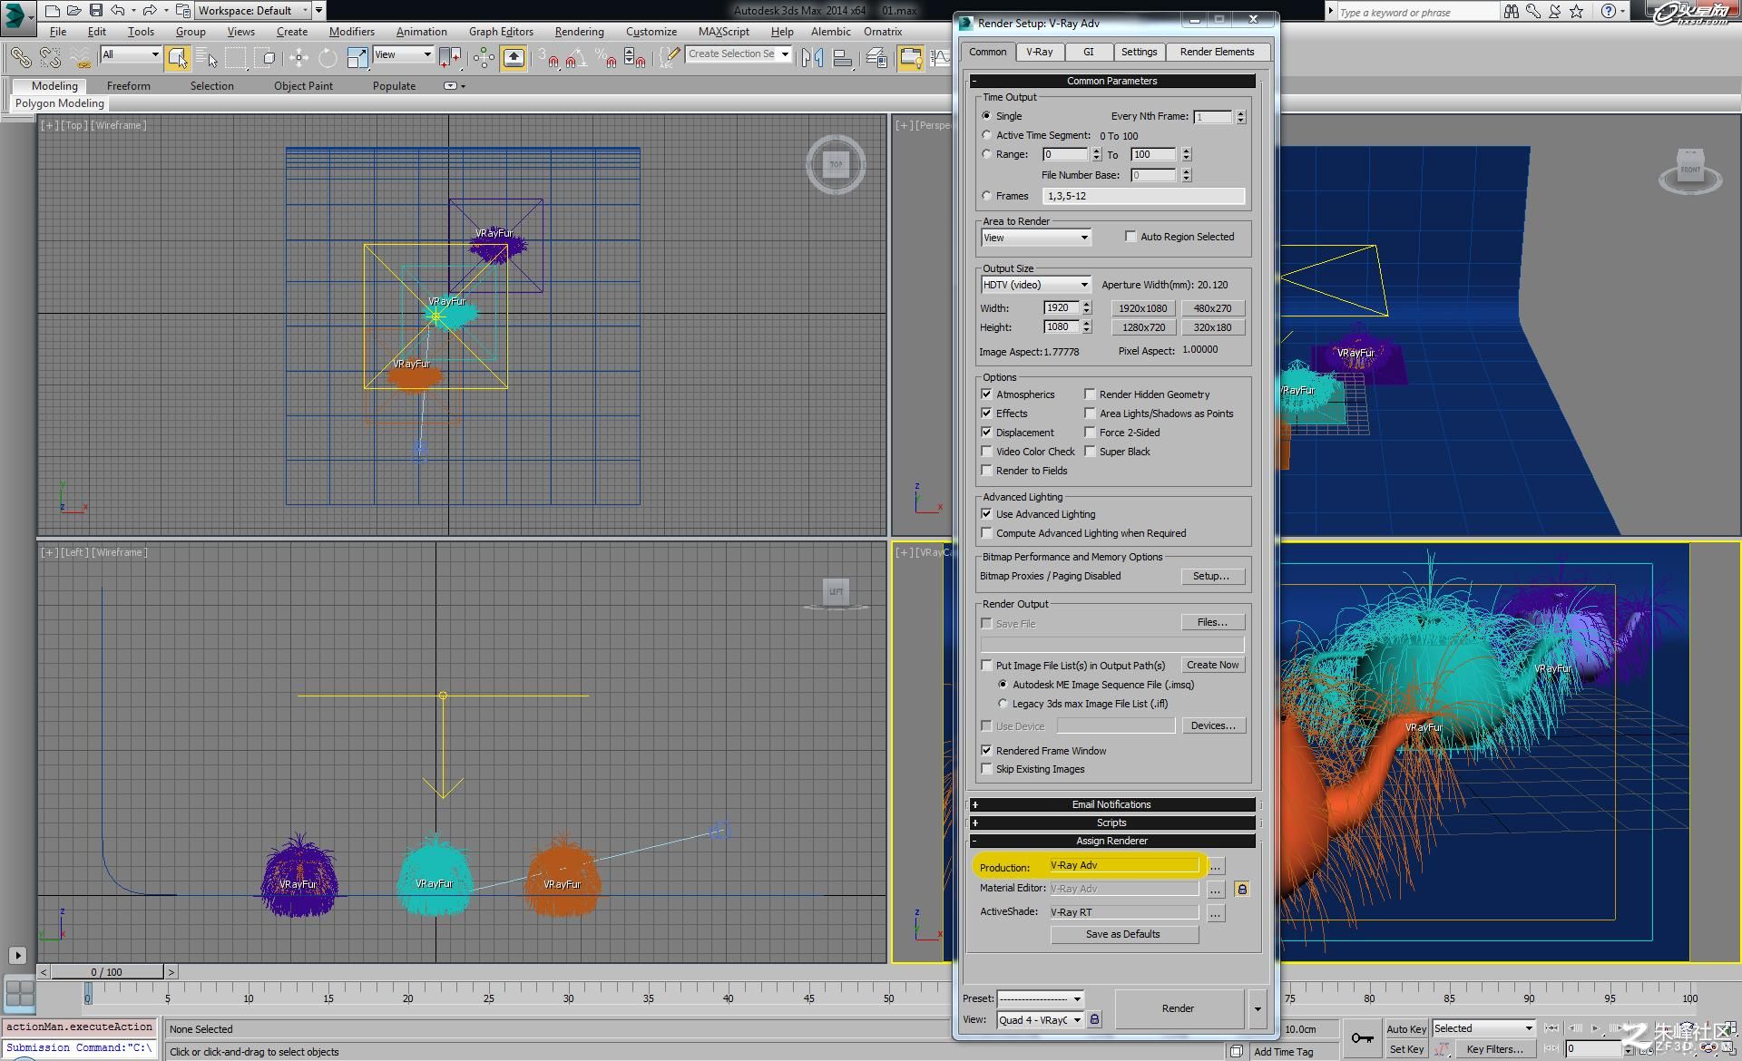Collapse the Assign Renderer rollout
Viewport: 1742px width, 1061px height.
[1112, 841]
